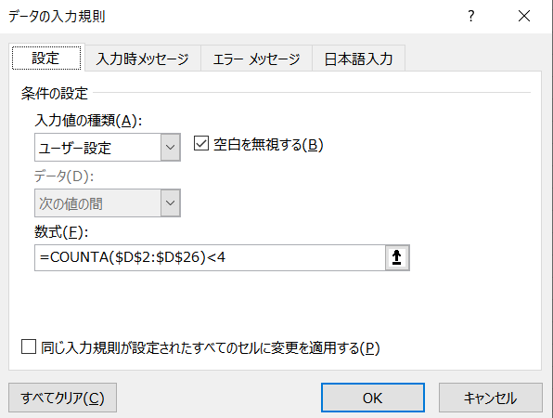This screenshot has height=418, width=553.
Task: Open help with the question mark icon
Action: (471, 16)
